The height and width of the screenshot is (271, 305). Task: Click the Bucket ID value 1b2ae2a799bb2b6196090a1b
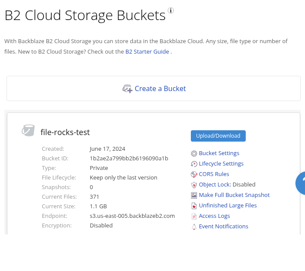pyautogui.click(x=129, y=158)
